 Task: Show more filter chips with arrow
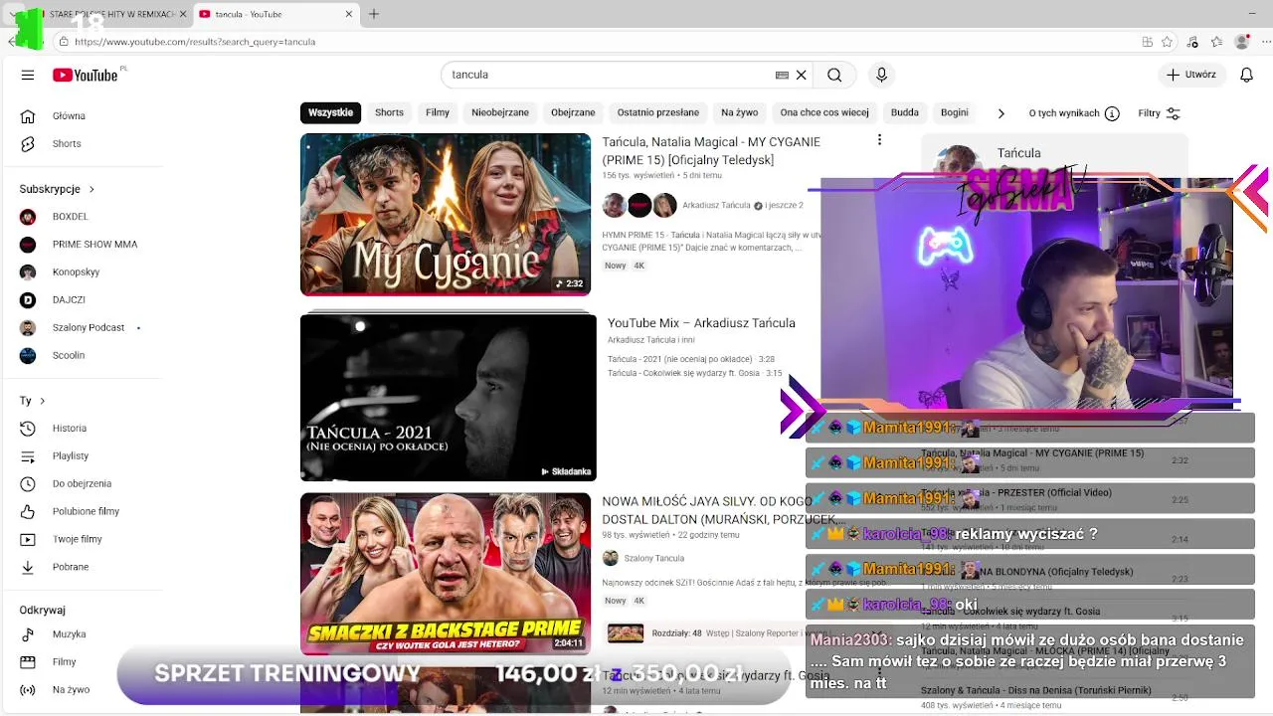(x=1000, y=113)
